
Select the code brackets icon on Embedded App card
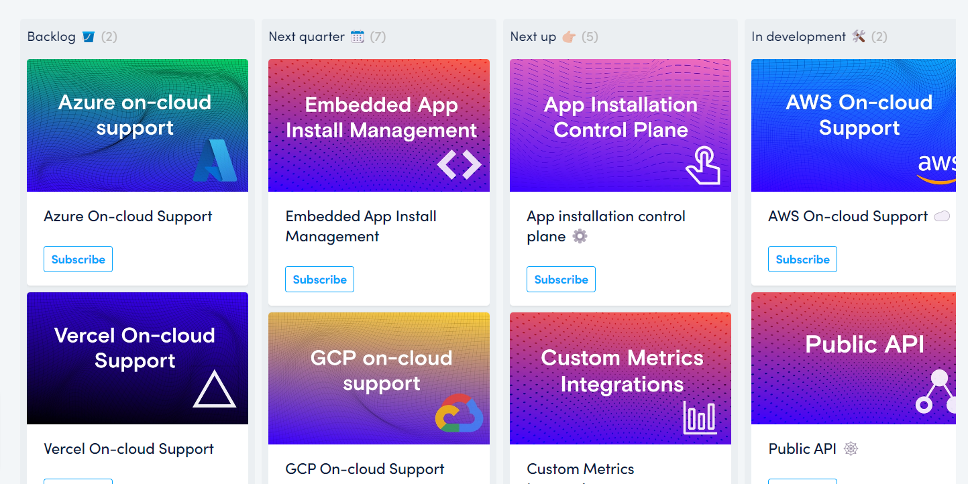pyautogui.click(x=460, y=163)
